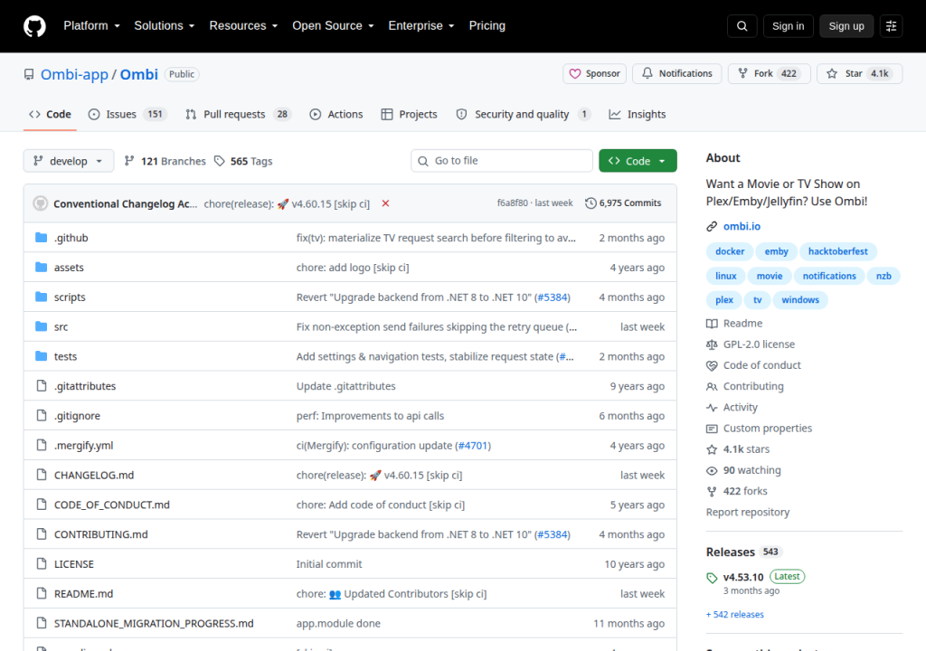Sponsor the Ombi project

click(x=595, y=74)
